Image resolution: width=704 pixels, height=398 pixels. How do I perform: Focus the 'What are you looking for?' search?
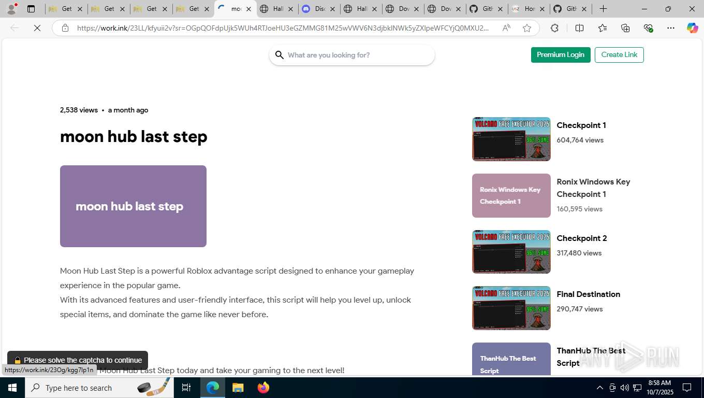pyautogui.click(x=352, y=55)
